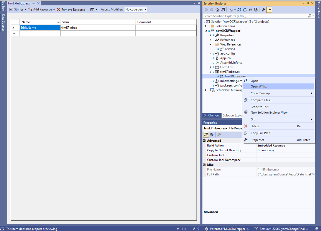This screenshot has width=321, height=231.
Task: Click Remove Resource button
Action: (71, 9)
